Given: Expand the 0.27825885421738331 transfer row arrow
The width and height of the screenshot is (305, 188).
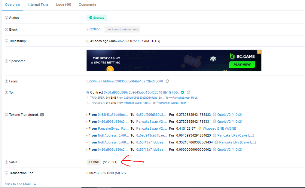Looking at the screenshot, I should coord(87,122).
